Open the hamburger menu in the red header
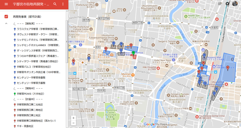The image size is (241, 128). click(6, 4)
